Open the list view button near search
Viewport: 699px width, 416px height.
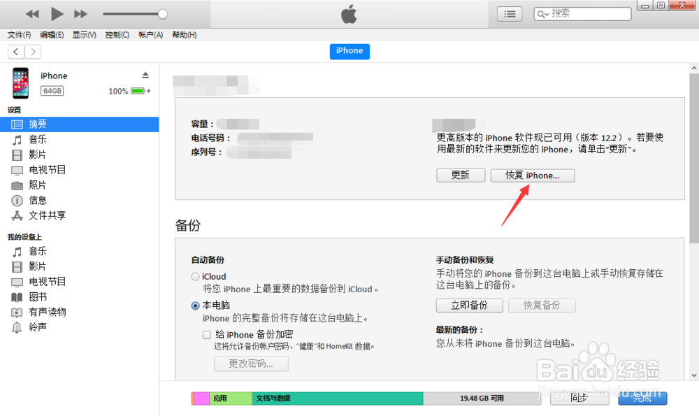click(510, 14)
